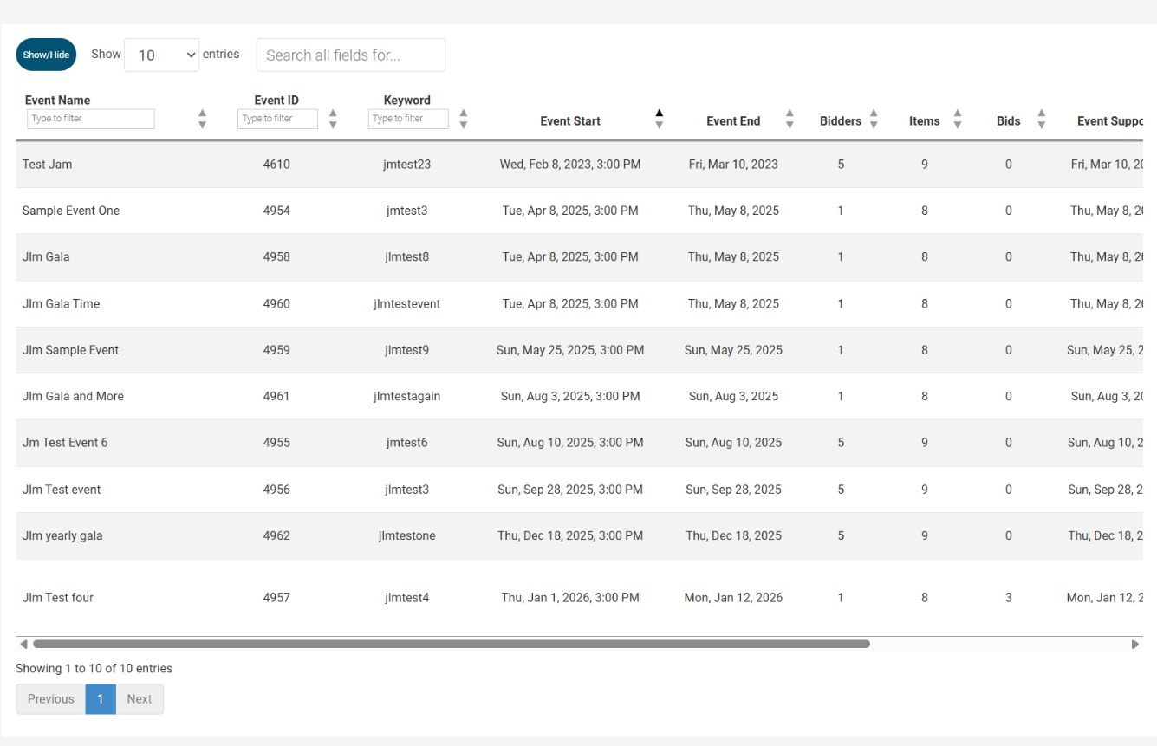Go to the Previous page

click(50, 699)
